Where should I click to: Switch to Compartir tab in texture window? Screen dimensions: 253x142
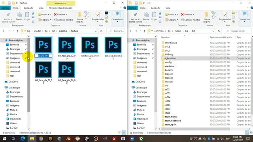click(28, 8)
